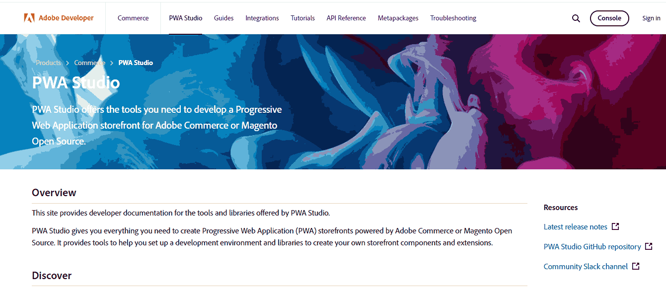Visit the PWA Studio GitHub repository link
The width and height of the screenshot is (666, 295).
pos(592,247)
